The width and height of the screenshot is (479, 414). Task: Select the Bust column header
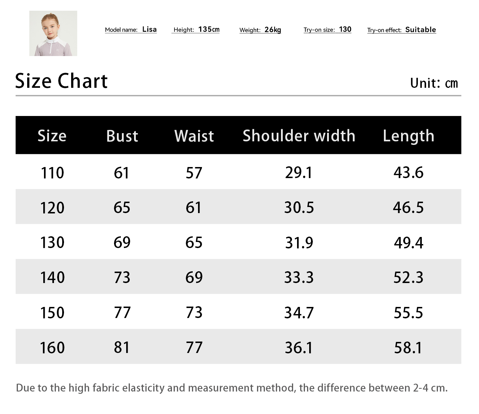(x=122, y=136)
